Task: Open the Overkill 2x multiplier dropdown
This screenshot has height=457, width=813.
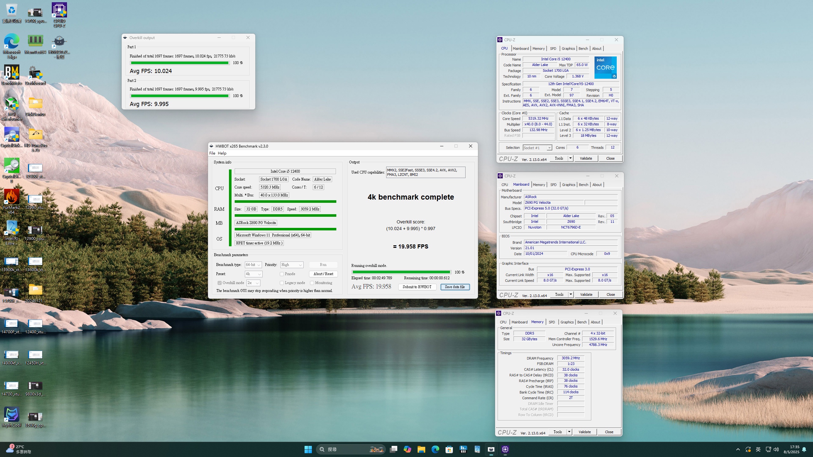Action: coord(253,283)
